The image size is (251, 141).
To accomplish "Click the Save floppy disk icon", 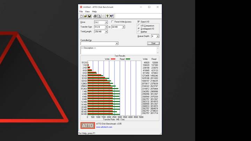I will point(89,16).
